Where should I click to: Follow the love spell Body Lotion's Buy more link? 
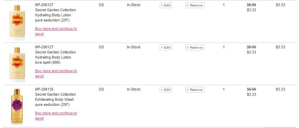56,74
